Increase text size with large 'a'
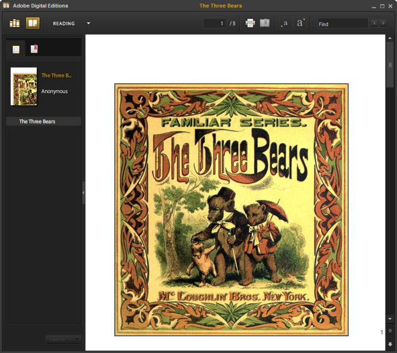 point(300,23)
